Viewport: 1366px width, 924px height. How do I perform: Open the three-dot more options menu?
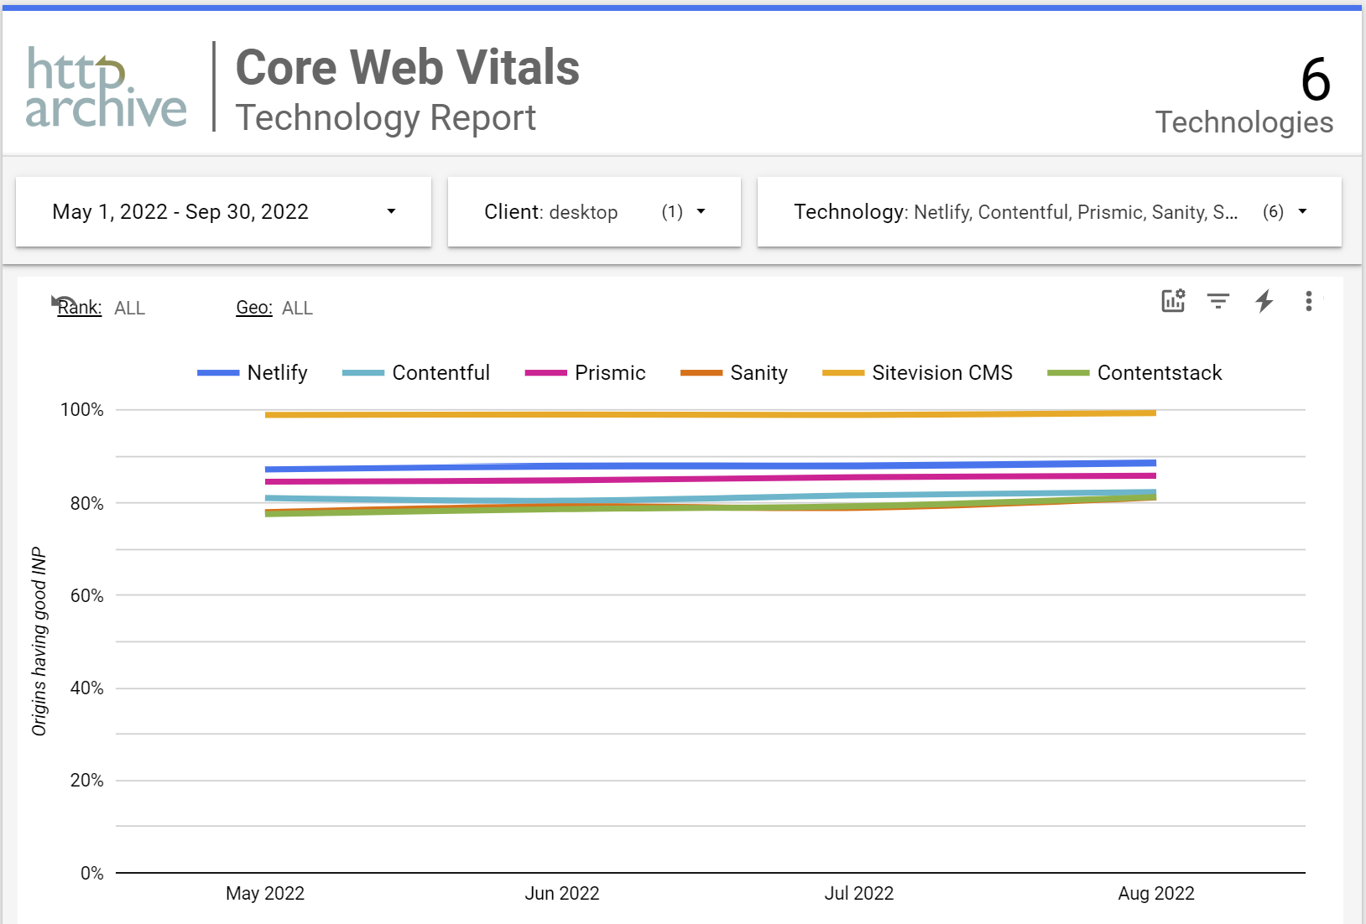1308,301
